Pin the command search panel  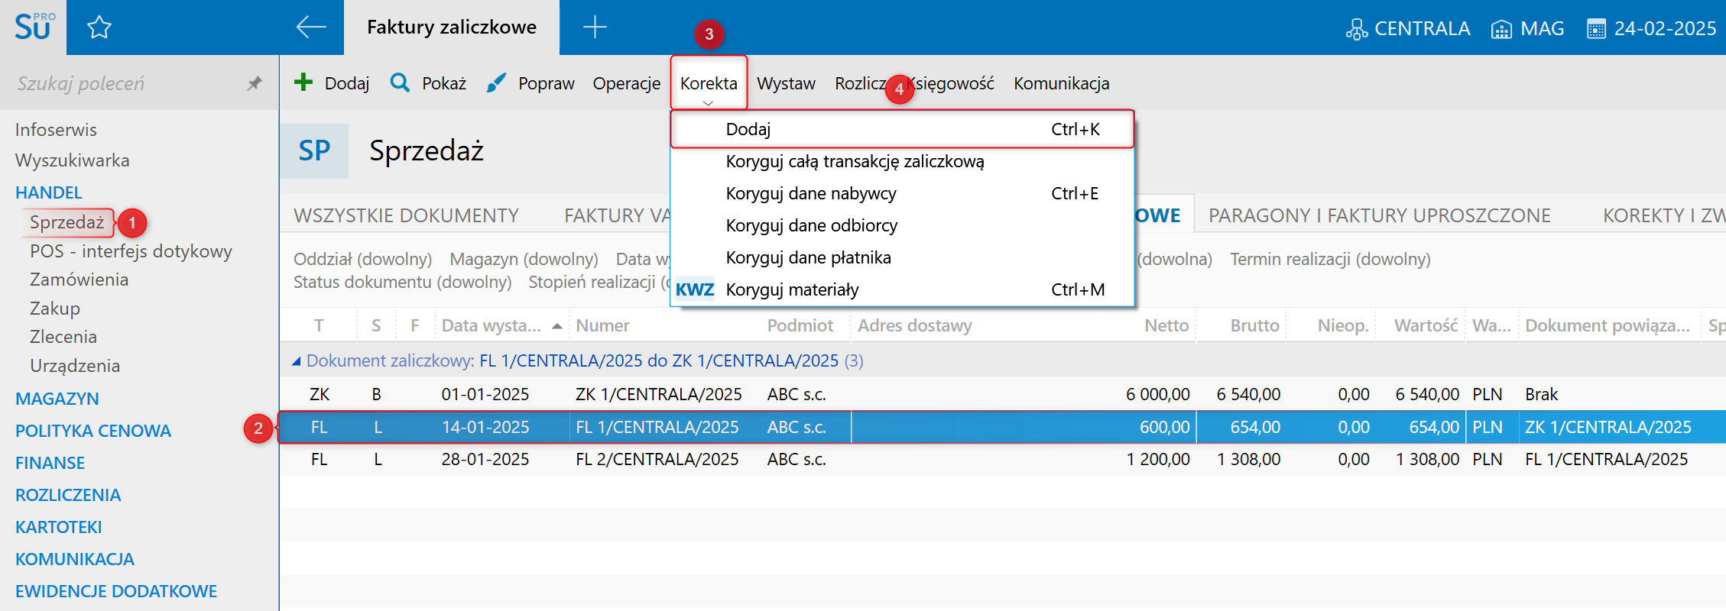point(255,83)
